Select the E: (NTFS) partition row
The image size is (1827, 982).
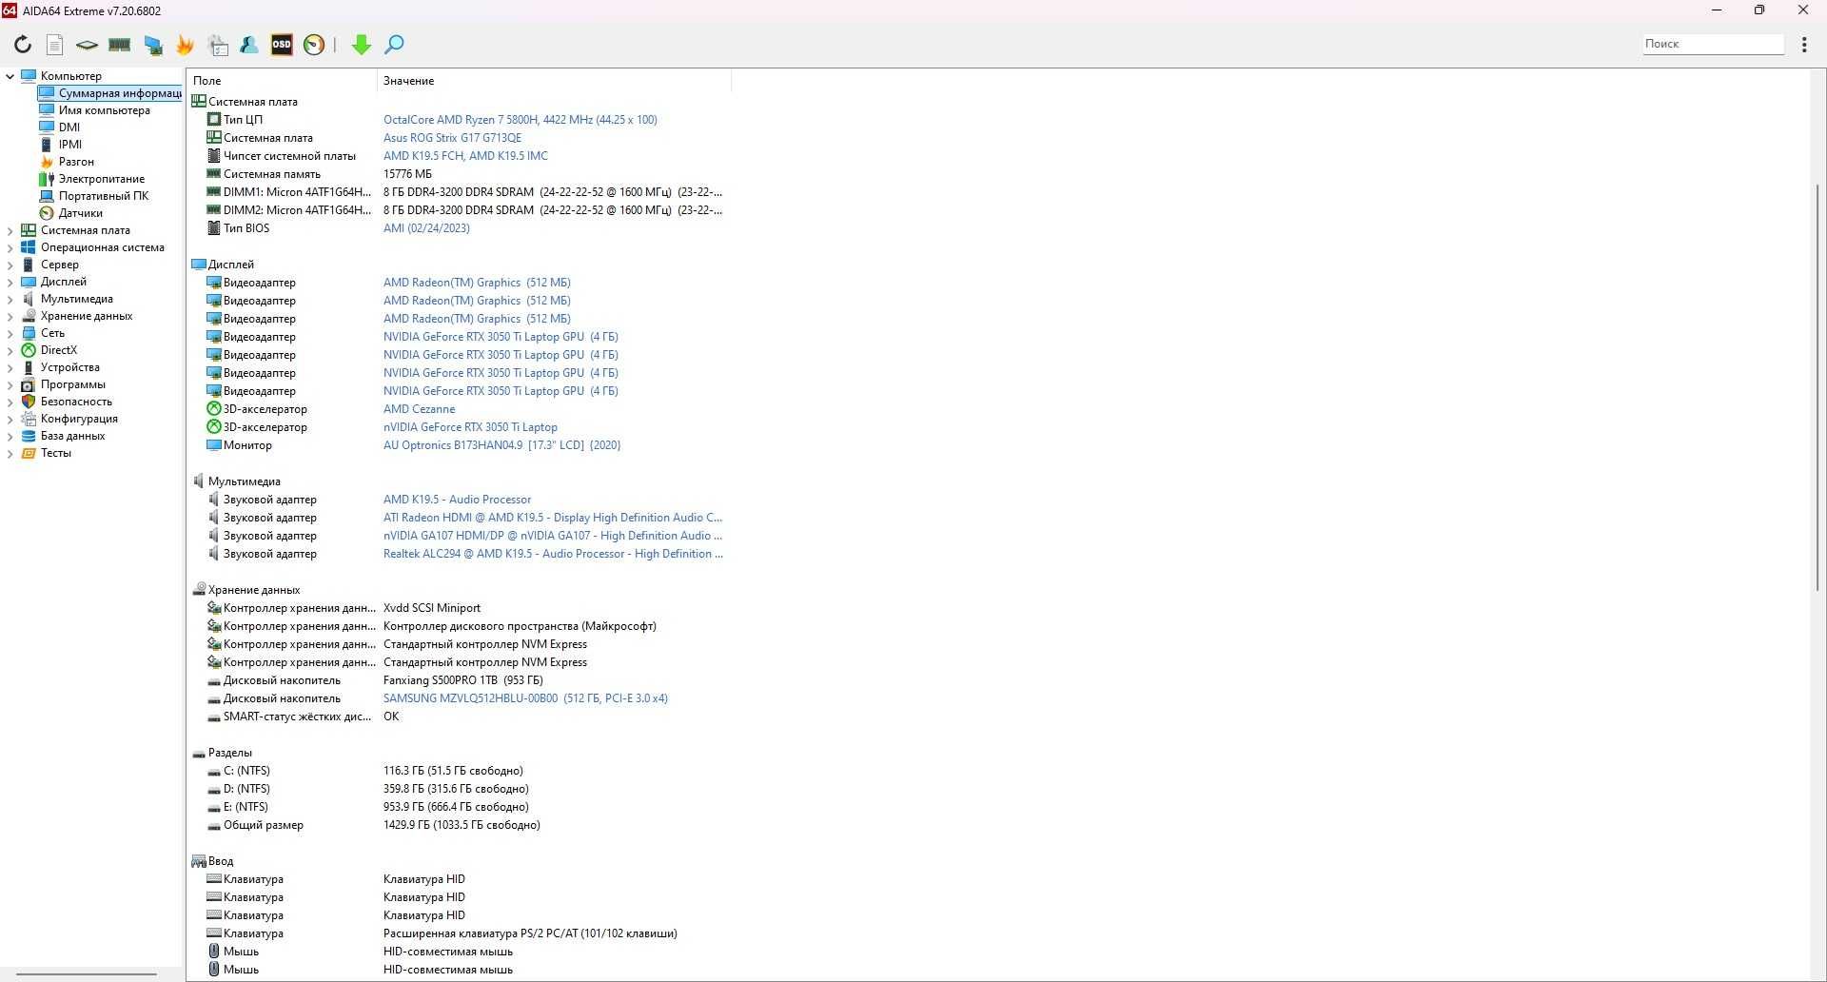[x=459, y=807]
